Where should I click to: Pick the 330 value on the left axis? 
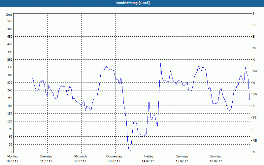(x=10, y=67)
